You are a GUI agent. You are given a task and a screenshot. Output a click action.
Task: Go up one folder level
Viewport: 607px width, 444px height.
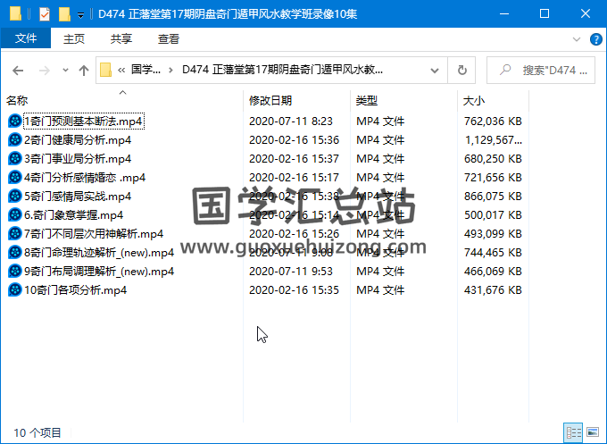click(84, 71)
